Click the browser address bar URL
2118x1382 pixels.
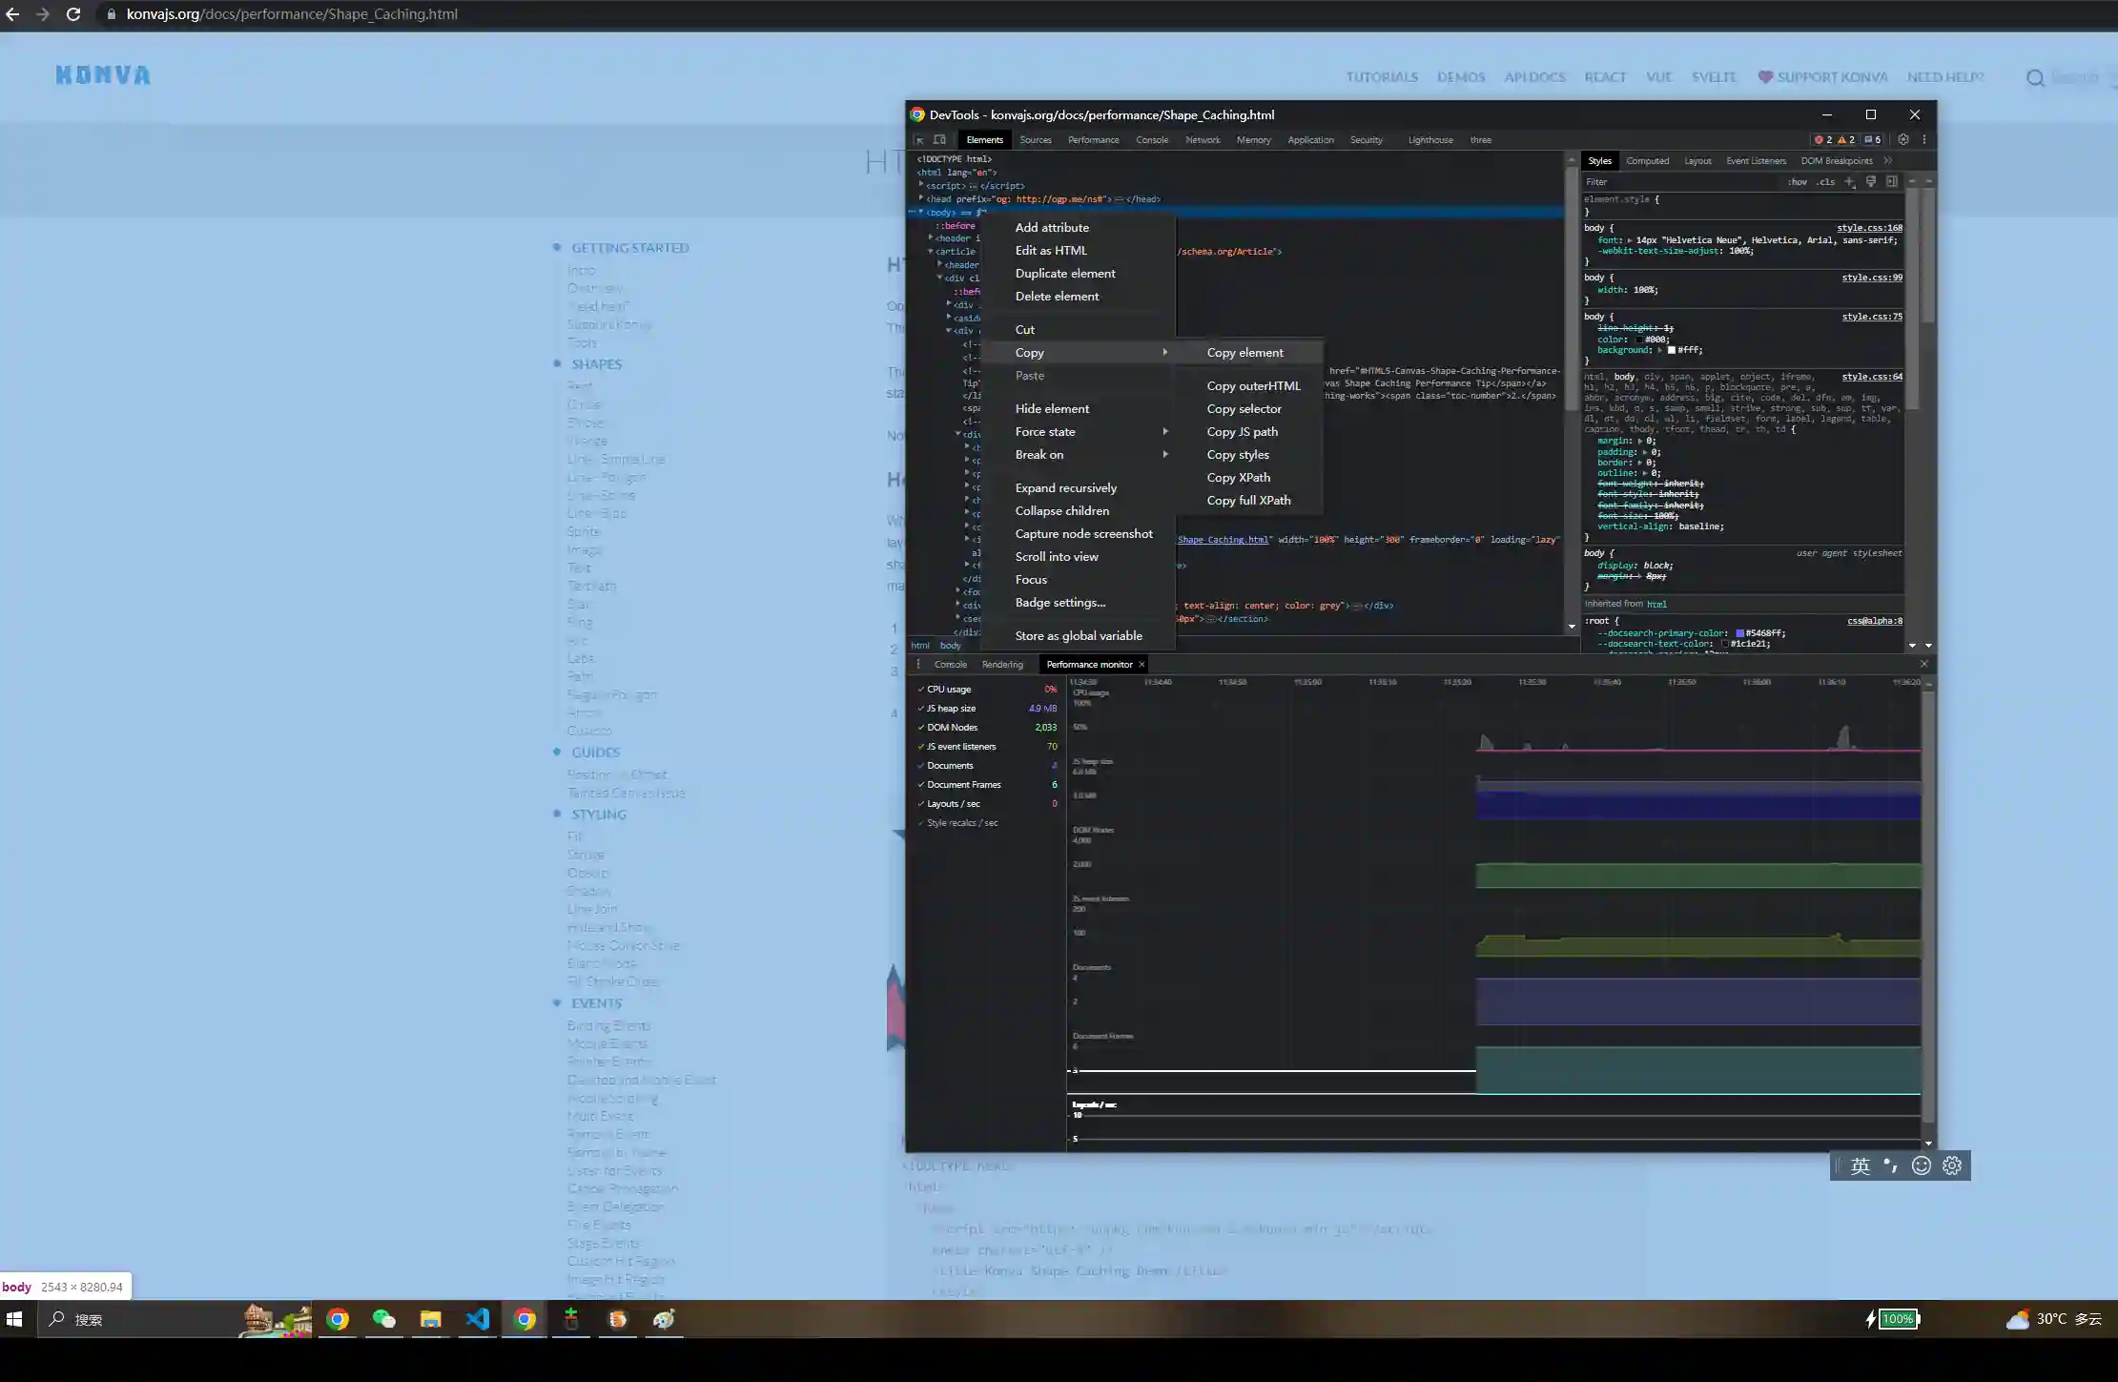(x=292, y=14)
